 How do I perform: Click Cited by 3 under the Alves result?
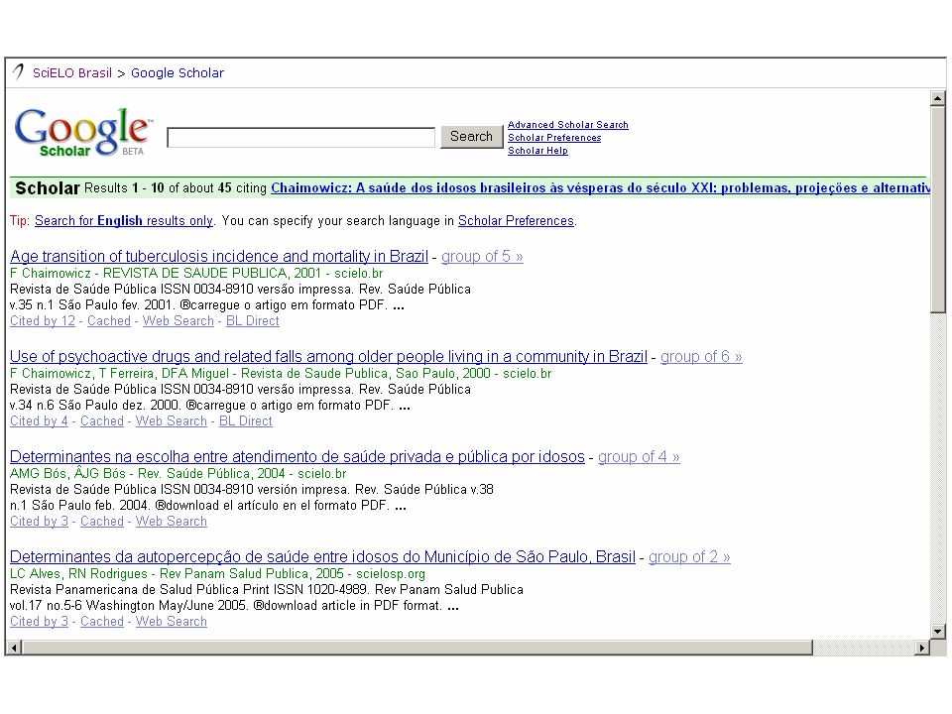point(39,621)
